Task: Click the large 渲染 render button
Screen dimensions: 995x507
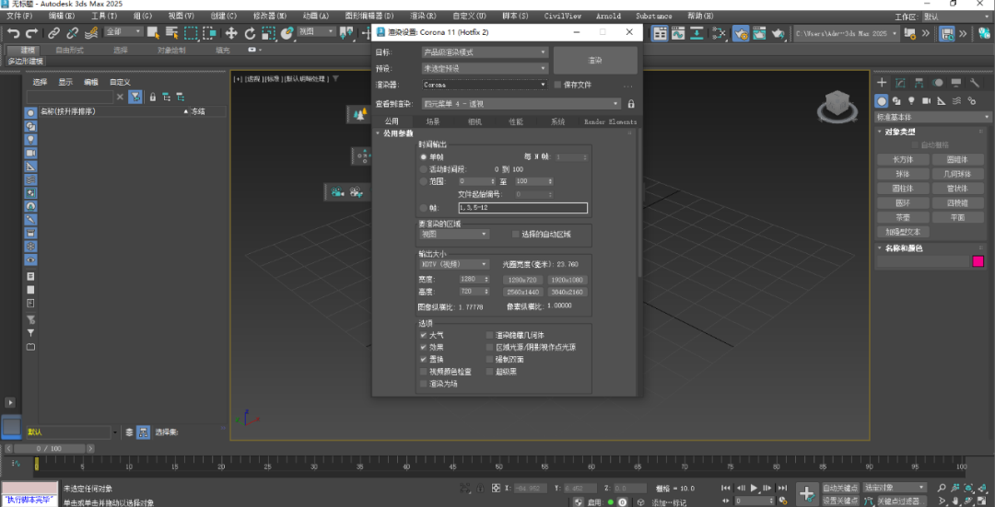Action: click(595, 60)
